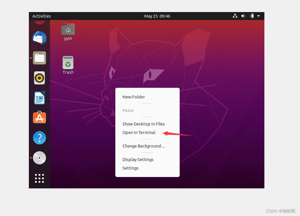Click the May 25 date to open calendar

coord(157,16)
